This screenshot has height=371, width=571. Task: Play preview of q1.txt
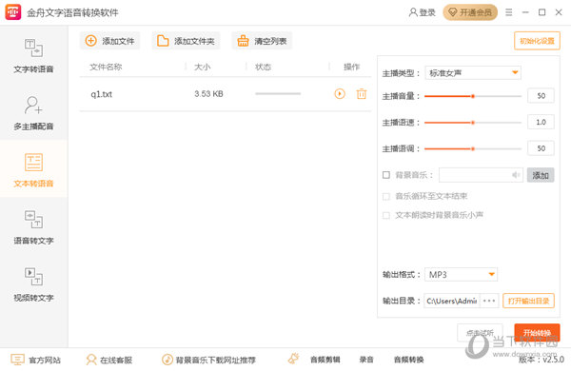click(340, 94)
